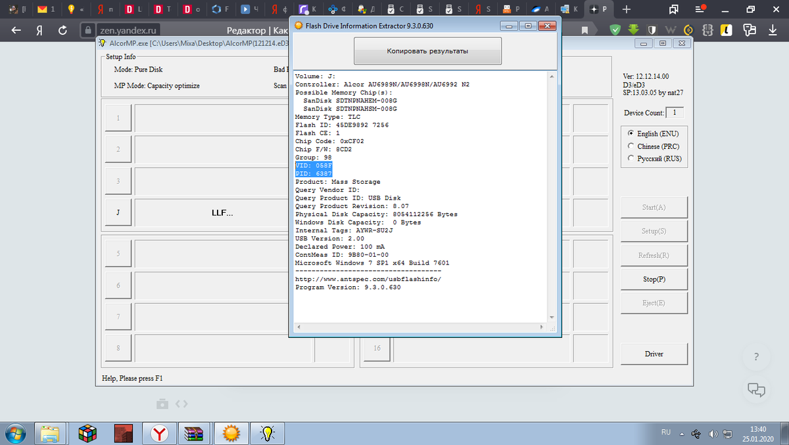
Task: Click the zen.yandex.ru address field
Action: [x=128, y=30]
